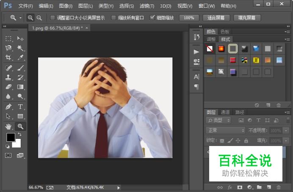Screen dimensions: 293x192
Task: Close the 1.png document tab
Action: tap(87, 28)
